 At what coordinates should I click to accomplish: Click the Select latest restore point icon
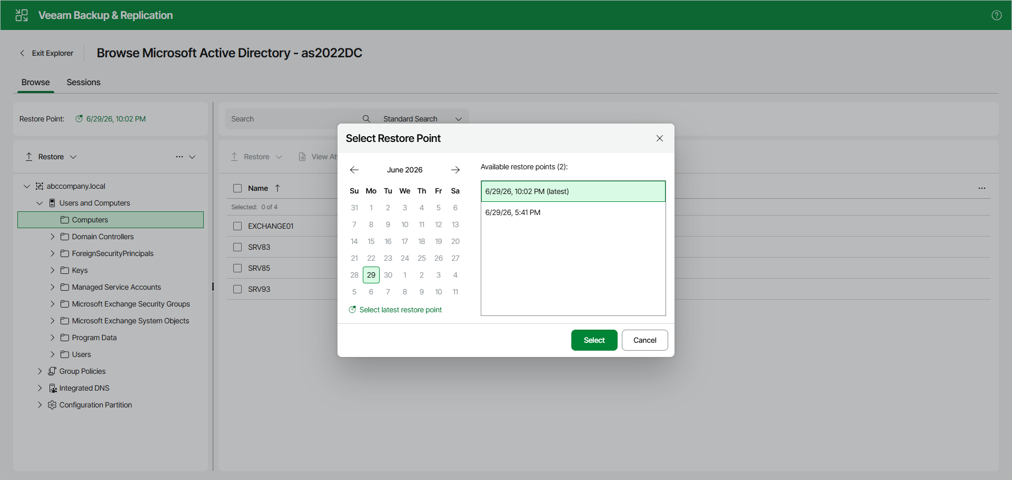tap(353, 310)
